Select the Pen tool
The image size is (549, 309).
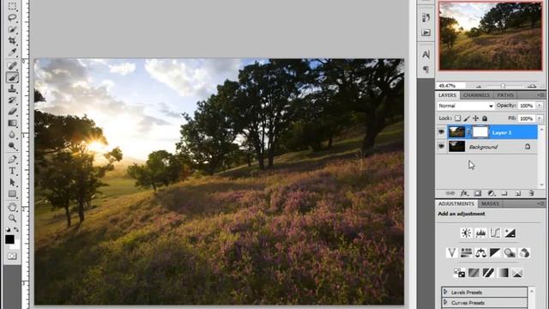click(12, 160)
